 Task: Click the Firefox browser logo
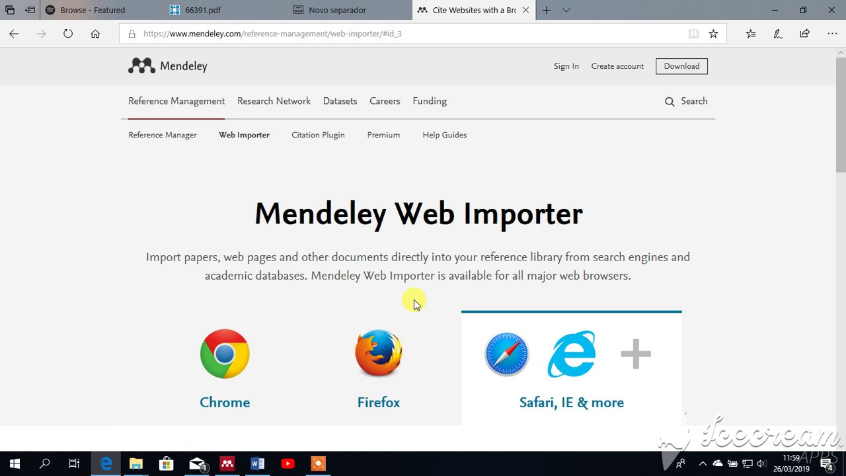coord(379,353)
